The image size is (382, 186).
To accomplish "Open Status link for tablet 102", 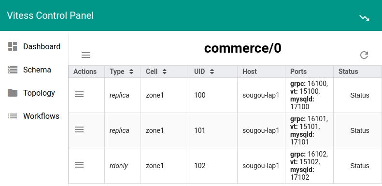I will tap(360, 166).
